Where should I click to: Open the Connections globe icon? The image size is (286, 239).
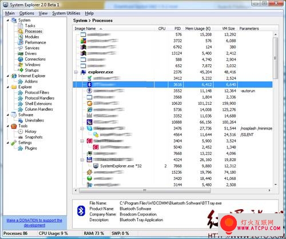[21, 59]
